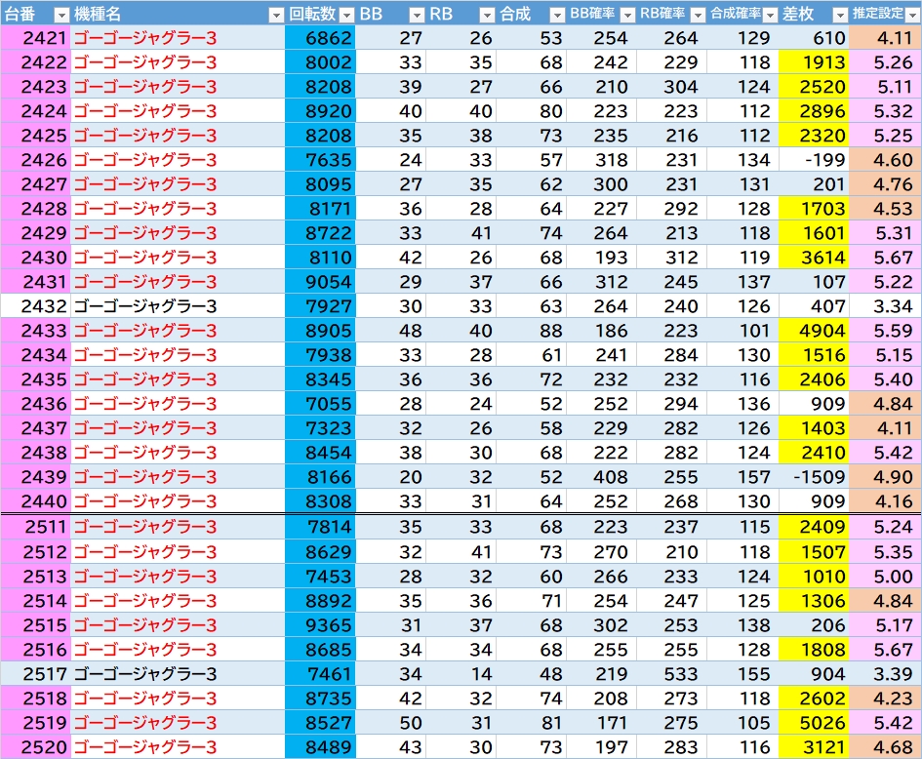Screen dimensions: 922x759
Task: Select machine number cell 2520
Action: click(36, 746)
